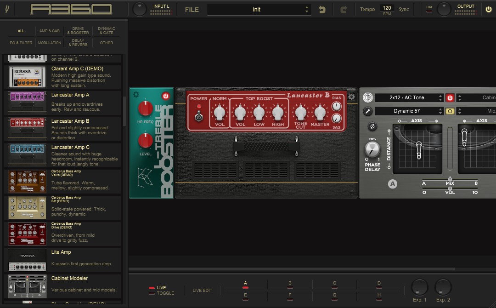The height and width of the screenshot is (308, 496).
Task: Click the Exp. 1 expression knob
Action: tap(419, 287)
